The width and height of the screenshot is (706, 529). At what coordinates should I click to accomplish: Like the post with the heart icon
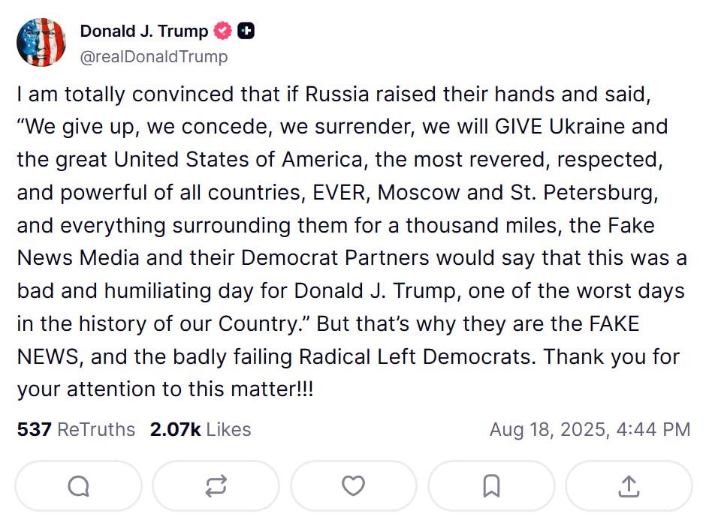[354, 485]
